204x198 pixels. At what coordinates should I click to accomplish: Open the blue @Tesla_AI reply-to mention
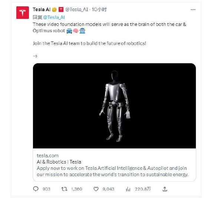54,17
